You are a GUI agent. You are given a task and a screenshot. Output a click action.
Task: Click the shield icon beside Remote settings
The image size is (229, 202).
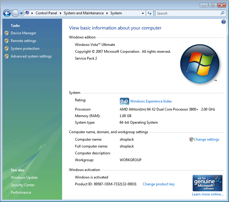[x=7, y=41]
